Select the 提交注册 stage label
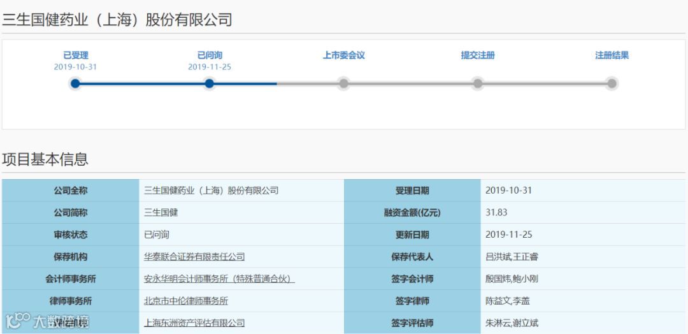This screenshot has height=334, width=688. [478, 55]
